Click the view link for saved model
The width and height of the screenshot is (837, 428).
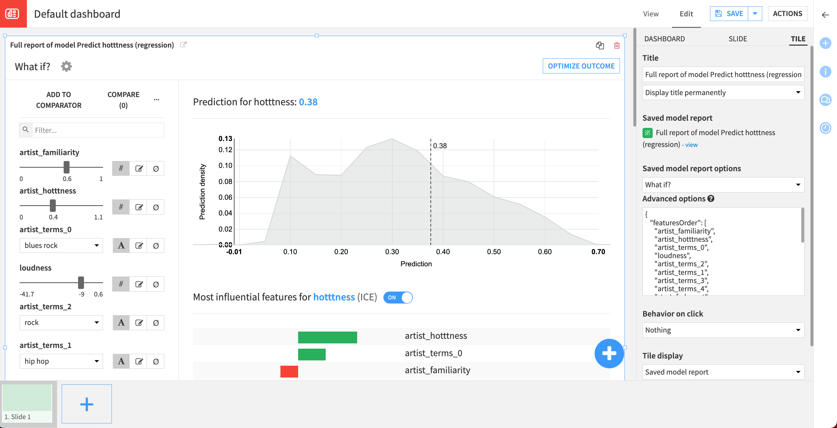(x=691, y=145)
